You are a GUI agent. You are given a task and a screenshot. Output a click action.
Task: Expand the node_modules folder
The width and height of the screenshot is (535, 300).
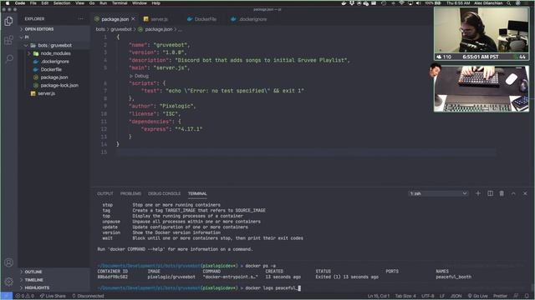(x=55, y=53)
